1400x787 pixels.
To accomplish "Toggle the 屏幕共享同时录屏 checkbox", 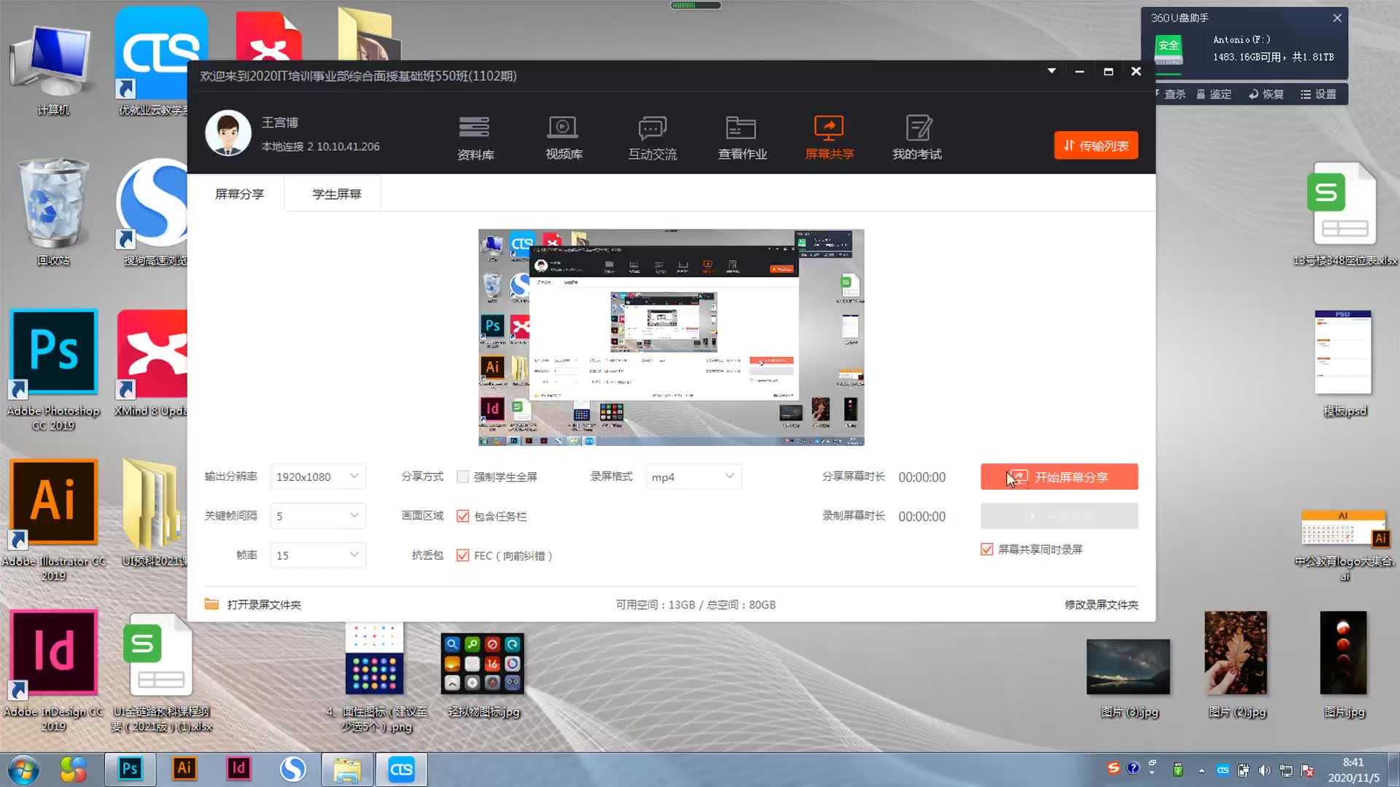I will (x=987, y=549).
